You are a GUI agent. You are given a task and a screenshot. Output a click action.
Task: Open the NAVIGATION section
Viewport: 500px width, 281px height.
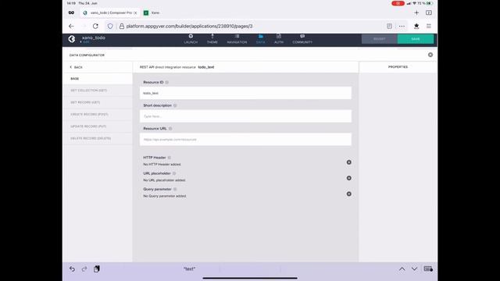[x=237, y=39]
